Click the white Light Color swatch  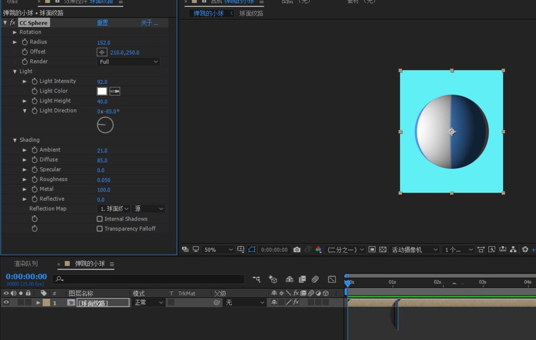102,92
